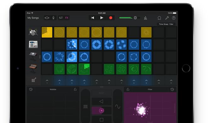This screenshot has width=208, height=123.
Task: Go to beginning with rewind button
Action: [x=92, y=18]
